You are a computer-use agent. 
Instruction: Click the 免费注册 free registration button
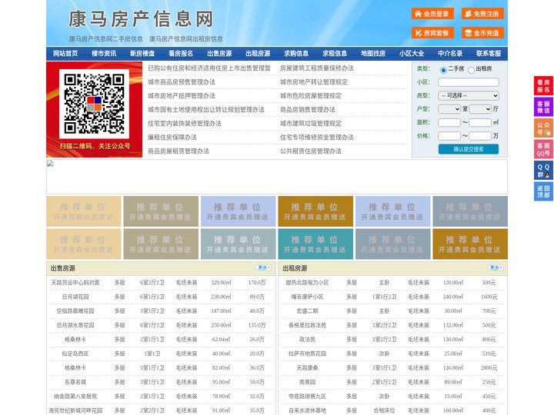(482, 14)
